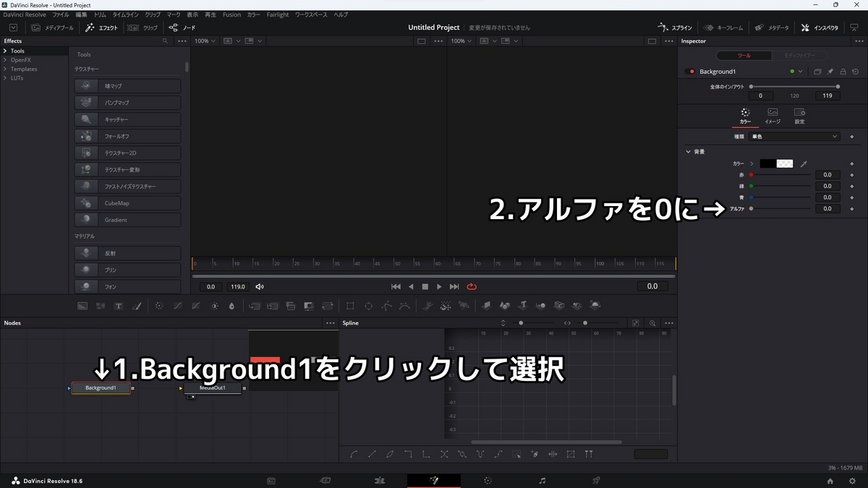This screenshot has height=488, width=868.
Task: Open the エフェクト panel toggle
Action: coord(104,27)
